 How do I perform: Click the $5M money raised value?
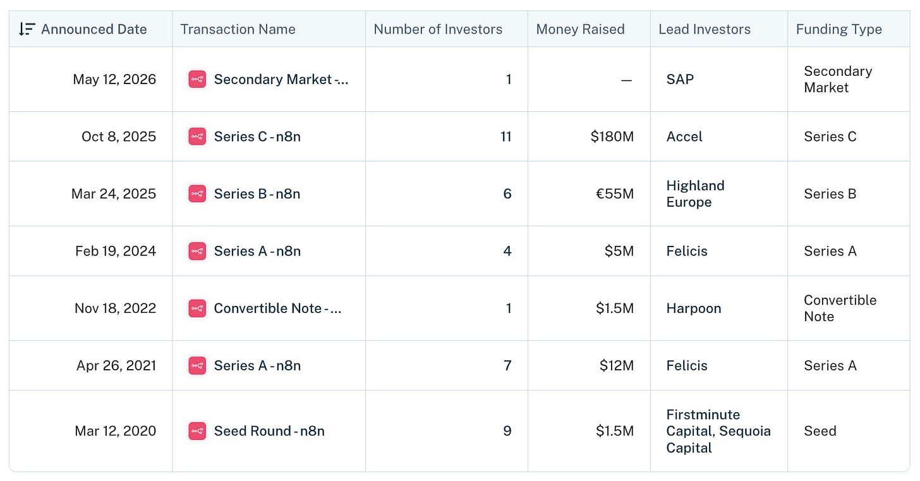(619, 251)
